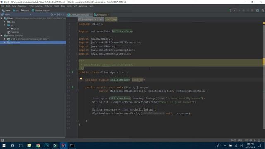Click the yellow warning stripe on editor scrollbar
Screen dimensions: 265x149
tap(264, 62)
